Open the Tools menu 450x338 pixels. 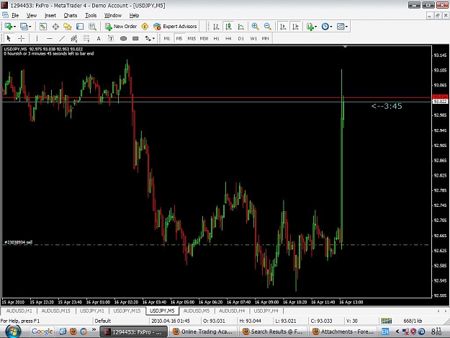pos(91,16)
